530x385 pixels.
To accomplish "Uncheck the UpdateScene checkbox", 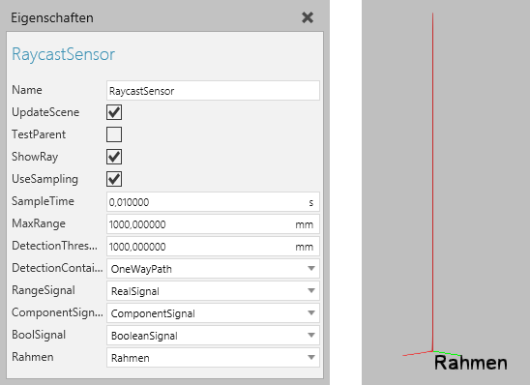I will 114,112.
